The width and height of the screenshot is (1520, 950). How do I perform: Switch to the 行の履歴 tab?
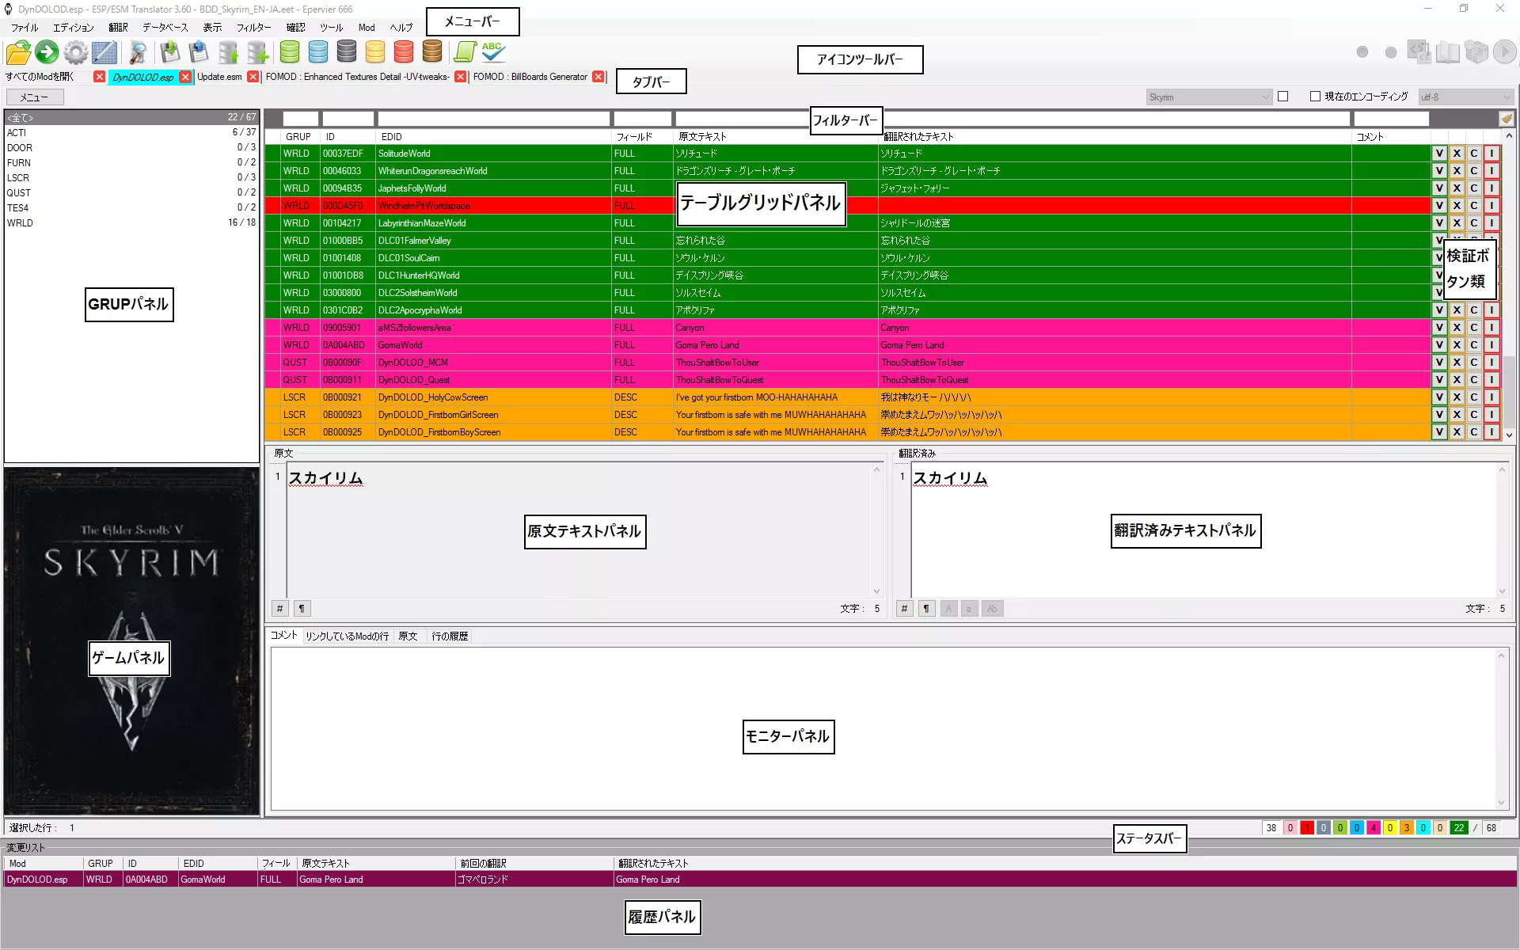click(x=450, y=636)
